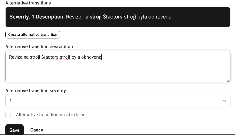Click the severity dropdown chevron arrow
235x135 pixels.
224,101
